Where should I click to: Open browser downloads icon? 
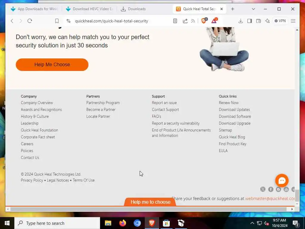click(x=241, y=21)
